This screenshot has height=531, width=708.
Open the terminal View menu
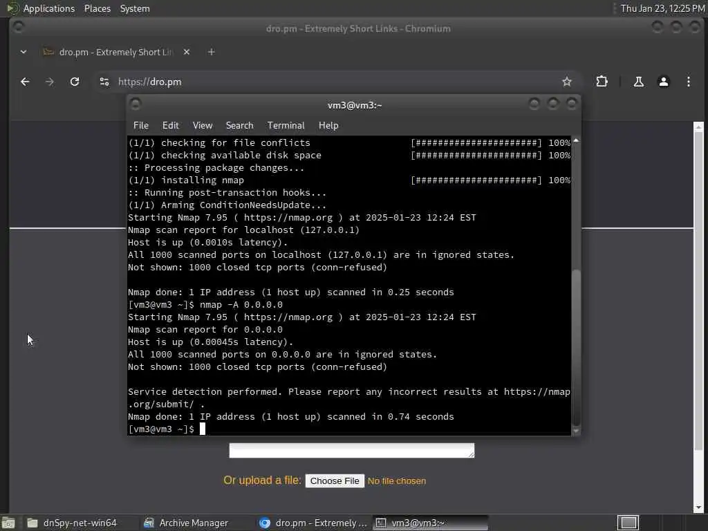(x=203, y=126)
